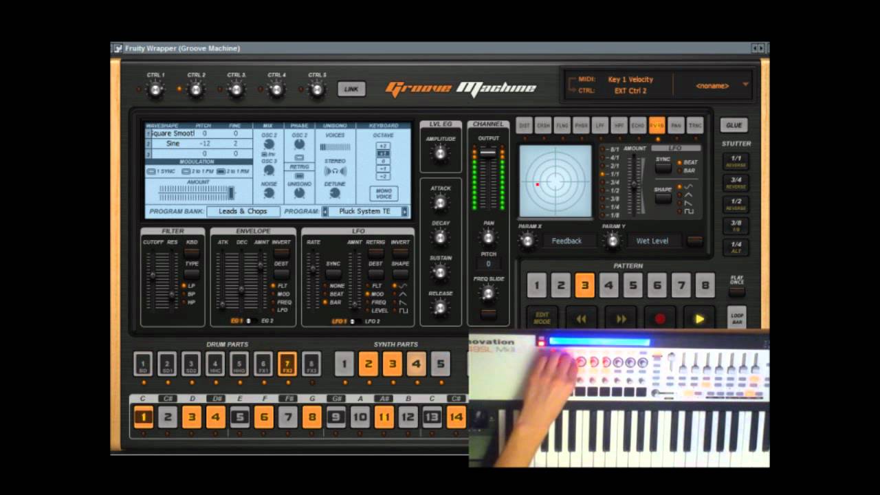The height and width of the screenshot is (495, 880).
Task: Click the channel Pan knob
Action: [x=488, y=237]
